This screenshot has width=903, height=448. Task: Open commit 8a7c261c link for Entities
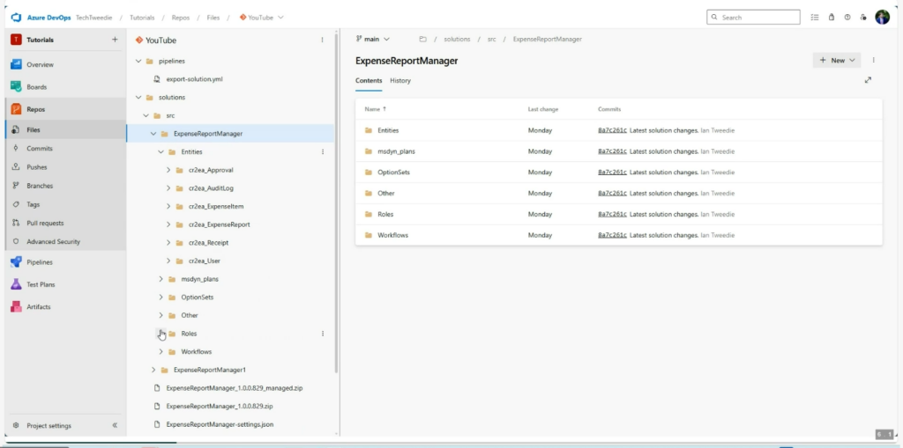pos(612,130)
